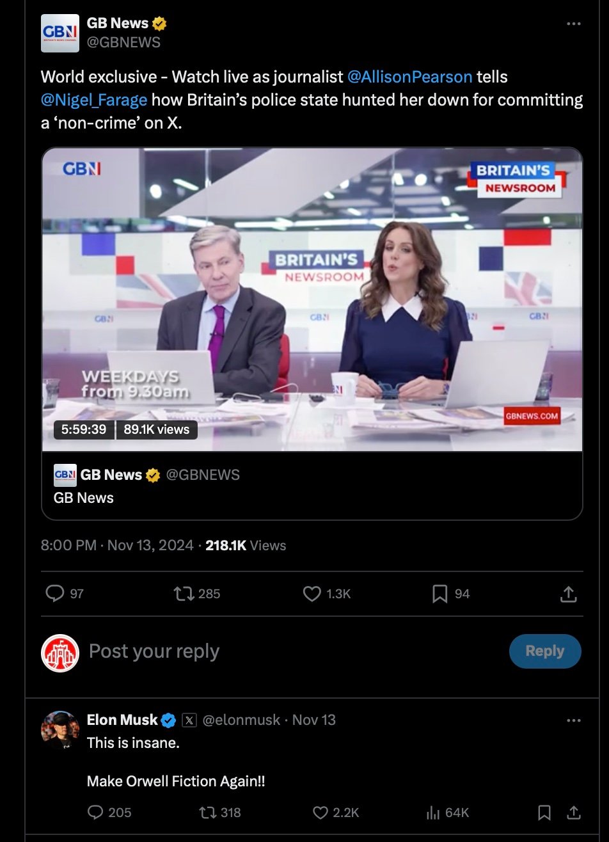Open more options menu for GB News post
Viewport: 609px width, 842px height.
[x=574, y=24]
